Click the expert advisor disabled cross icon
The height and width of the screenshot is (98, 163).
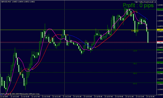[155, 2]
